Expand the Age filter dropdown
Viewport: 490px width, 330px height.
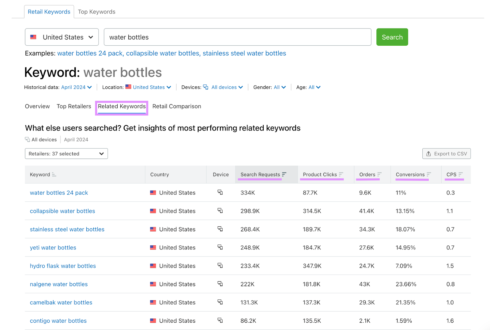[x=314, y=87]
